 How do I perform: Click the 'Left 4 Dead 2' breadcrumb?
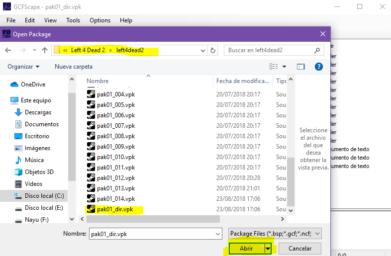(x=88, y=50)
